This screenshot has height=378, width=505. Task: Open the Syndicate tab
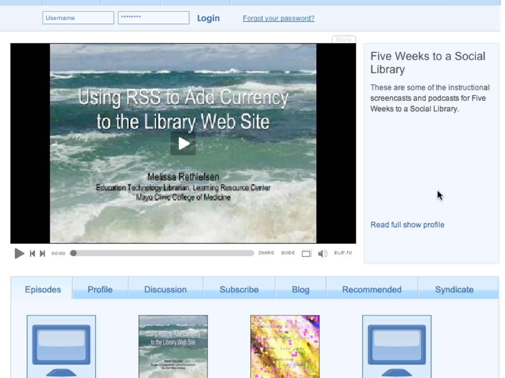(x=454, y=289)
